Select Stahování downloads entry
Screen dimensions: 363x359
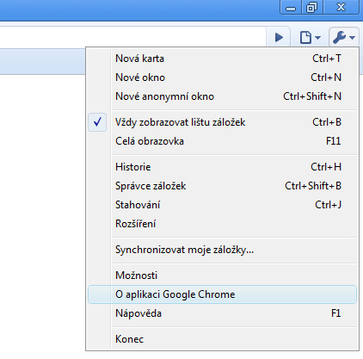click(x=222, y=205)
